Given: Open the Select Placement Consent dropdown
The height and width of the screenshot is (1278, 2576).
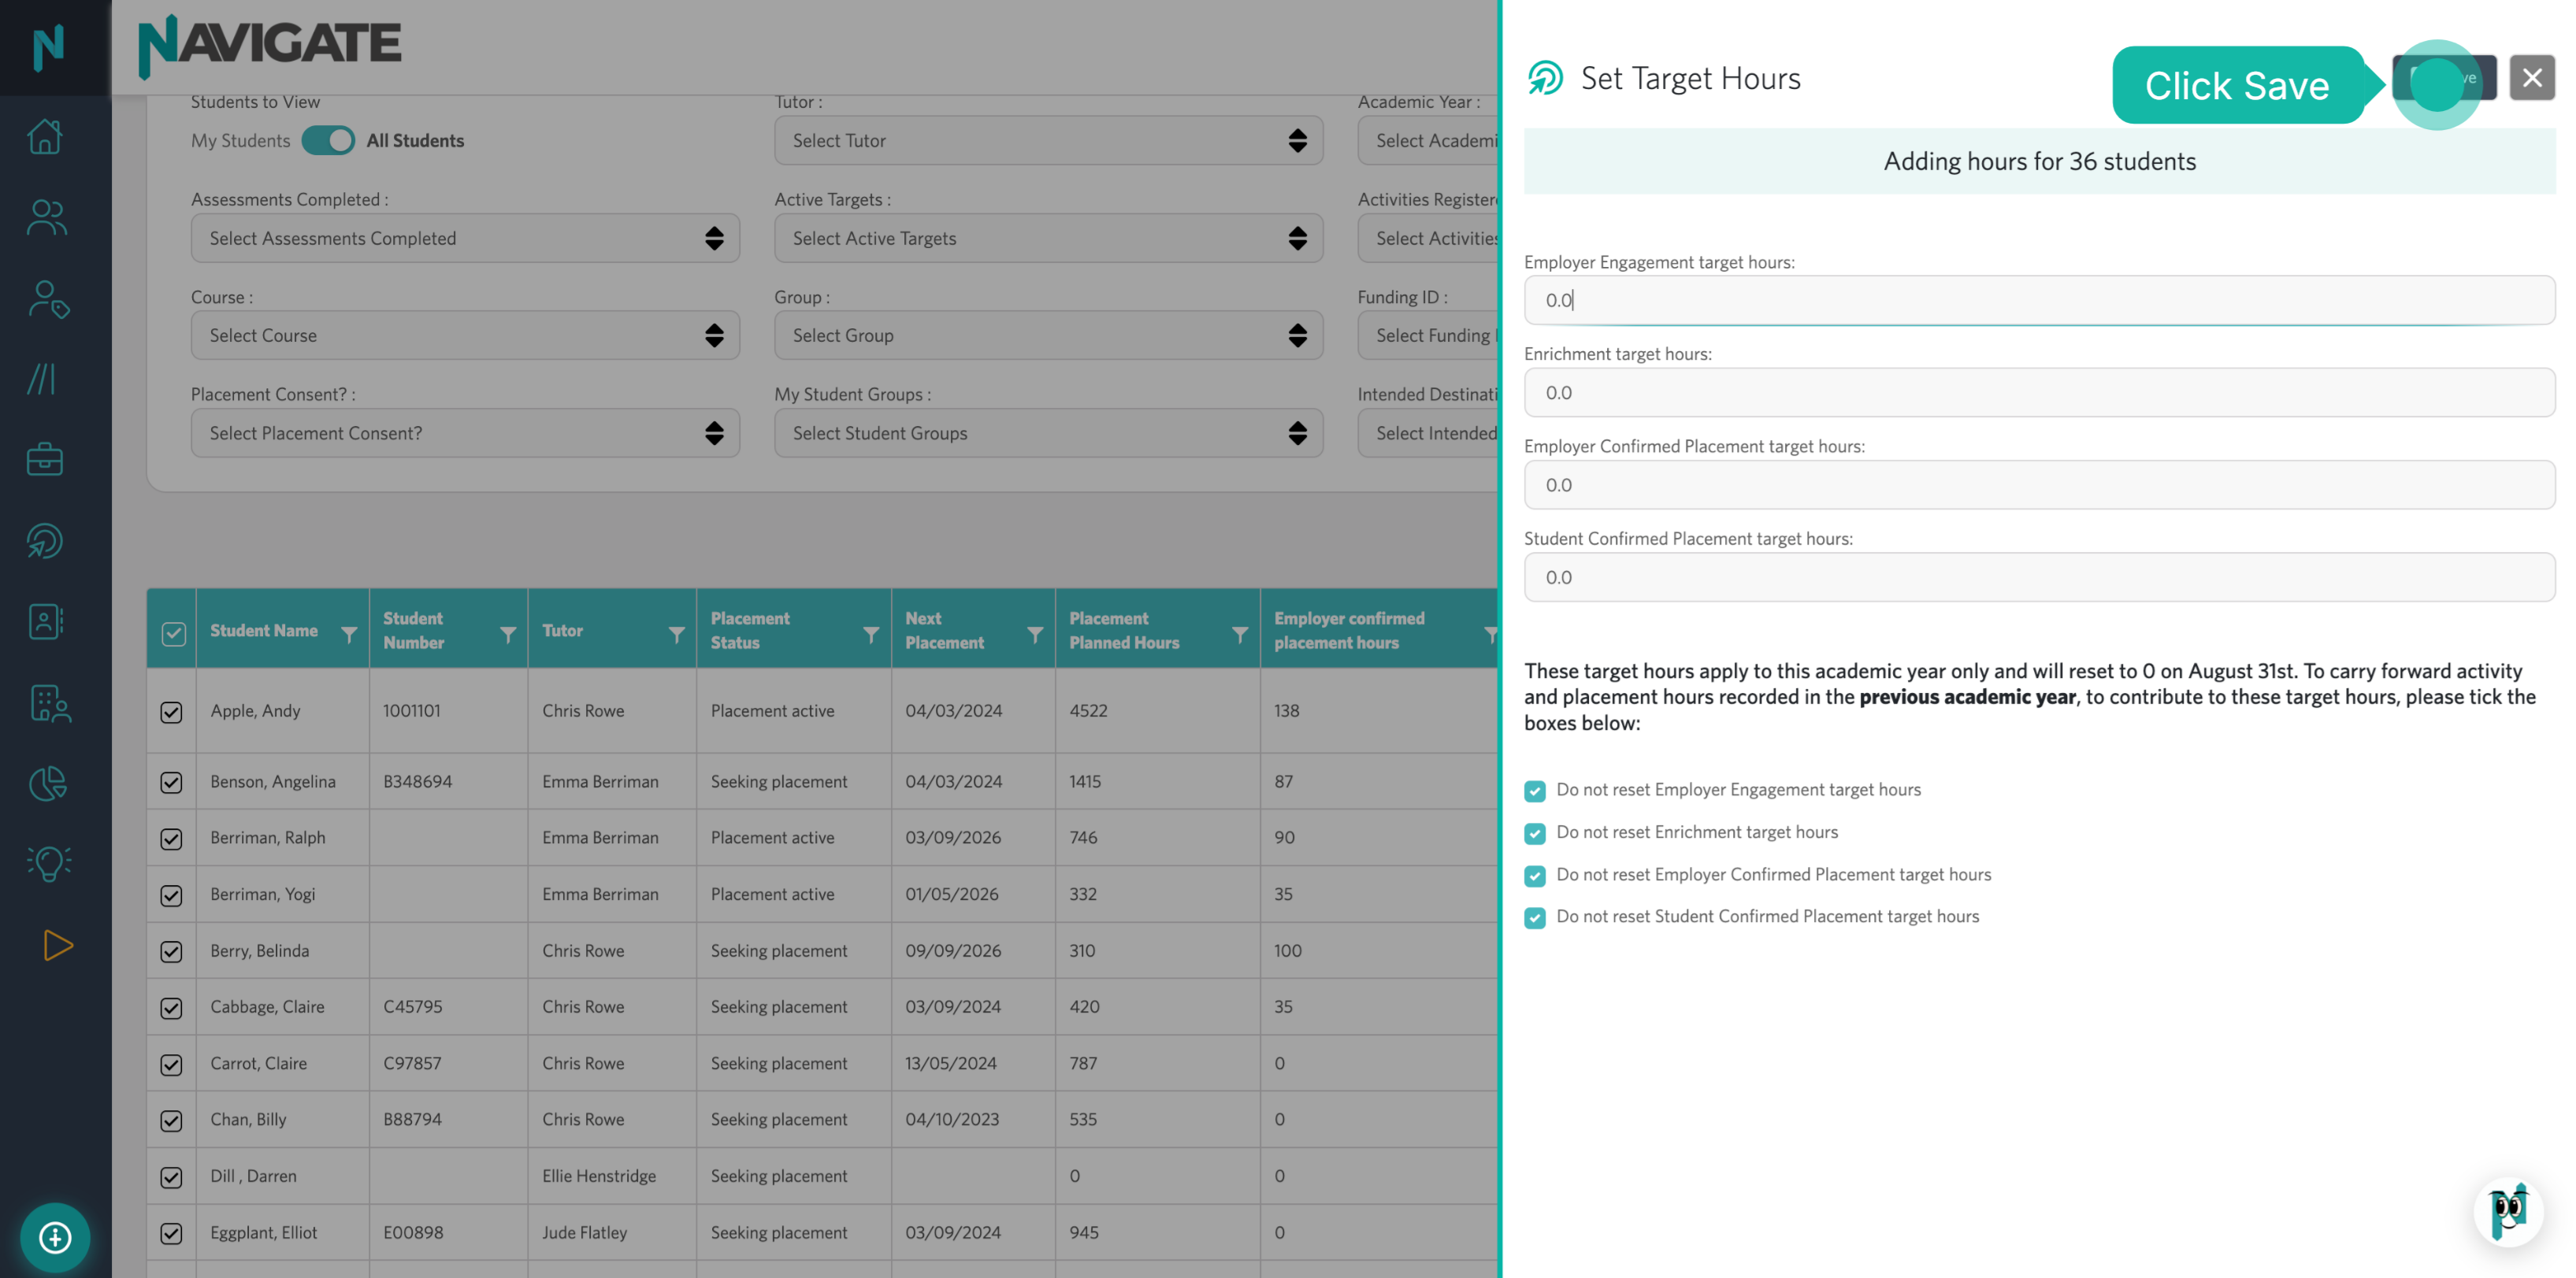Looking at the screenshot, I should click(x=465, y=432).
